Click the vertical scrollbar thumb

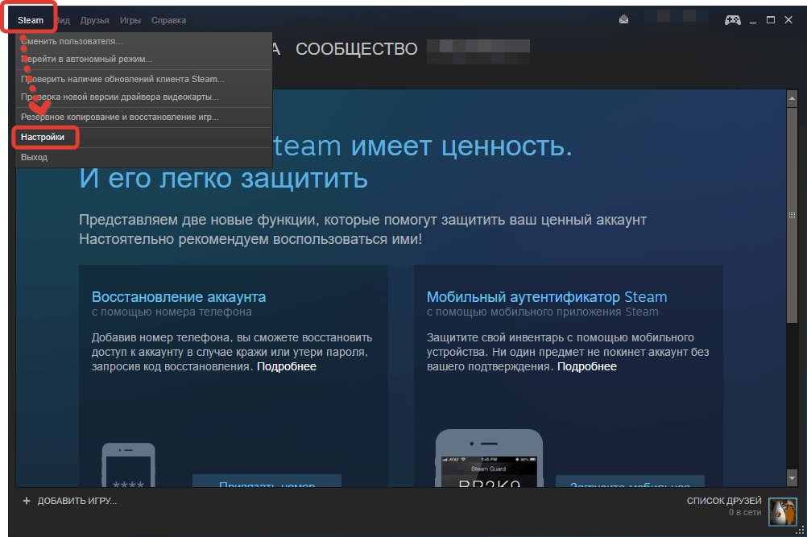pos(792,215)
